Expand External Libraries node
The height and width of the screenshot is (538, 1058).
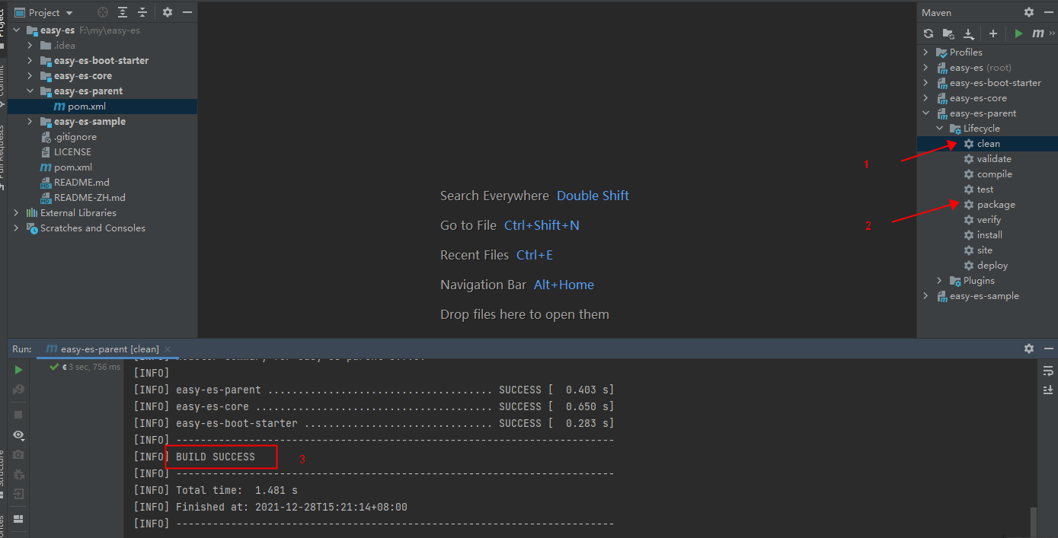(17, 213)
